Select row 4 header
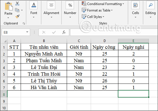The width and height of the screenshot is (158, 111). [x=4, y=67]
